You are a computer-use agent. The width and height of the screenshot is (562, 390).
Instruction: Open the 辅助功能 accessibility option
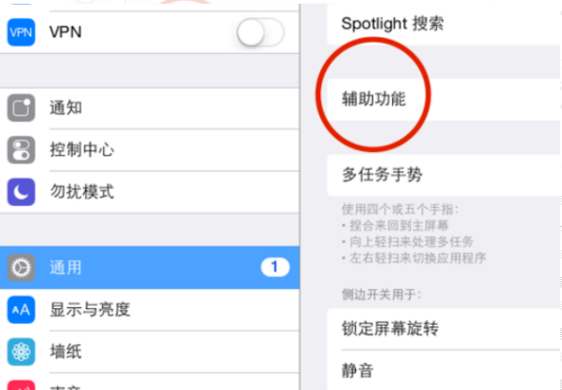coord(444,99)
